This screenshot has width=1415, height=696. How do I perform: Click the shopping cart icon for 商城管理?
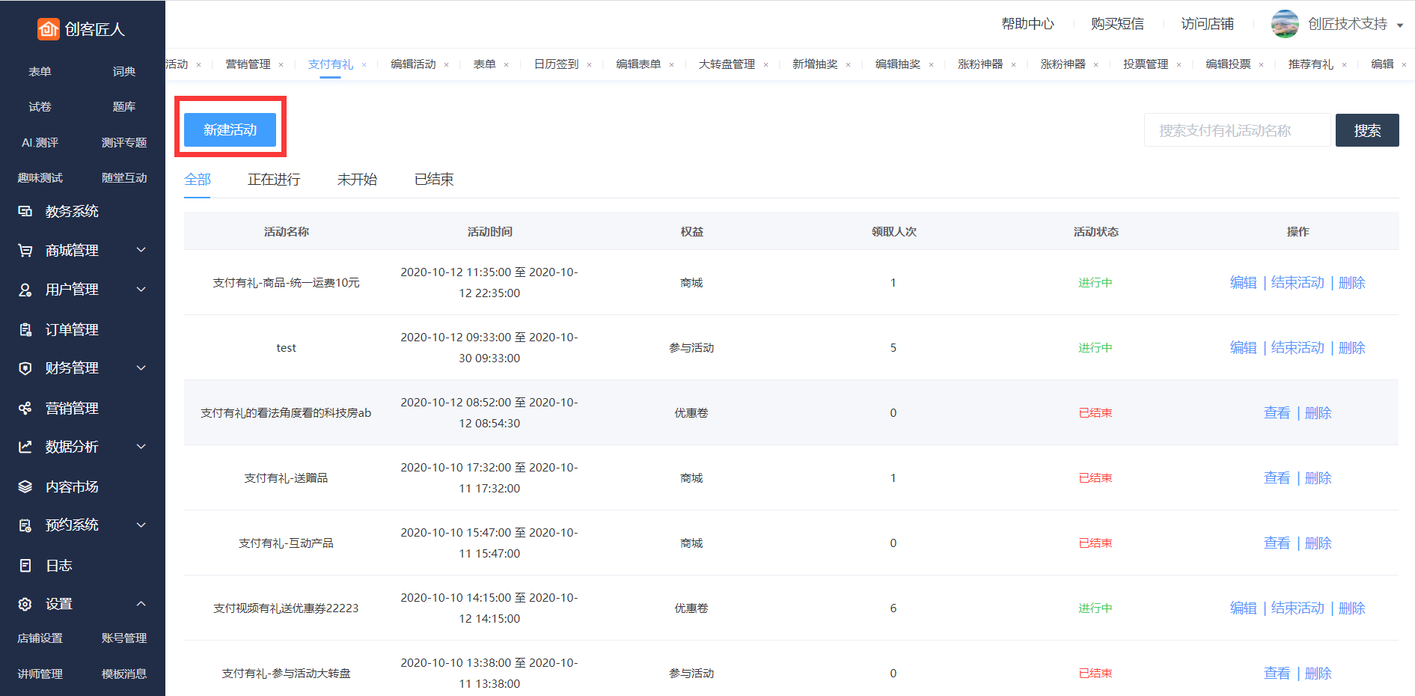click(x=25, y=251)
